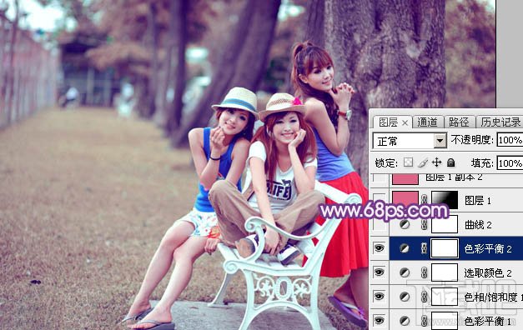Switch to the 历史记录 tab
The height and width of the screenshot is (330, 523).
pos(500,122)
